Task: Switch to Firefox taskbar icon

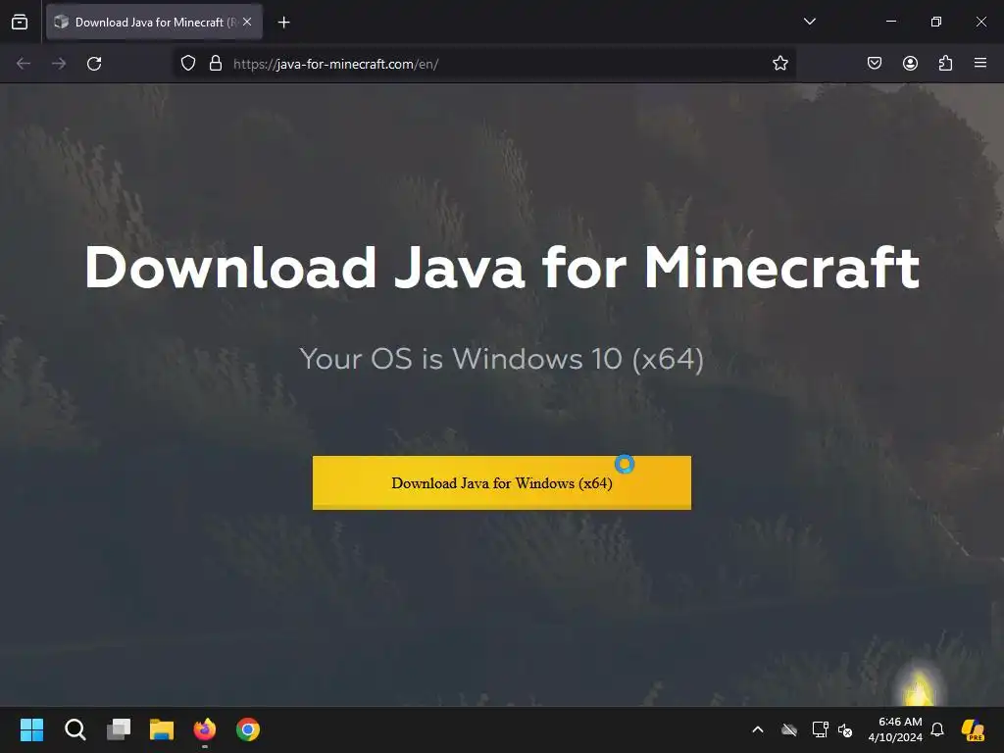Action: (205, 729)
